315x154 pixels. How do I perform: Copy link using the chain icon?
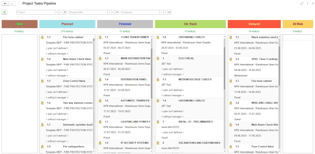[302, 3]
